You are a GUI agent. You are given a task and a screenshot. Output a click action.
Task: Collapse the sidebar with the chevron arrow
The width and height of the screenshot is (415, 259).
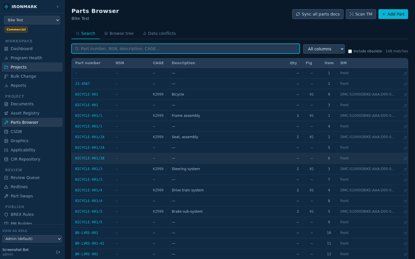tap(58, 7)
